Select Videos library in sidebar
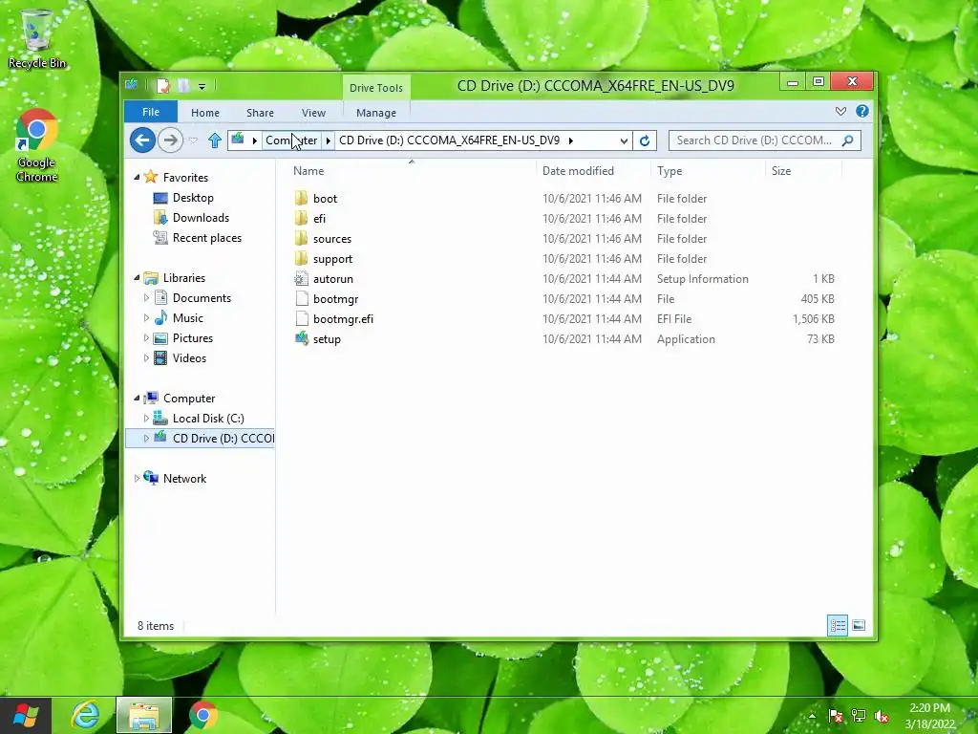This screenshot has height=734, width=978. 189,357
